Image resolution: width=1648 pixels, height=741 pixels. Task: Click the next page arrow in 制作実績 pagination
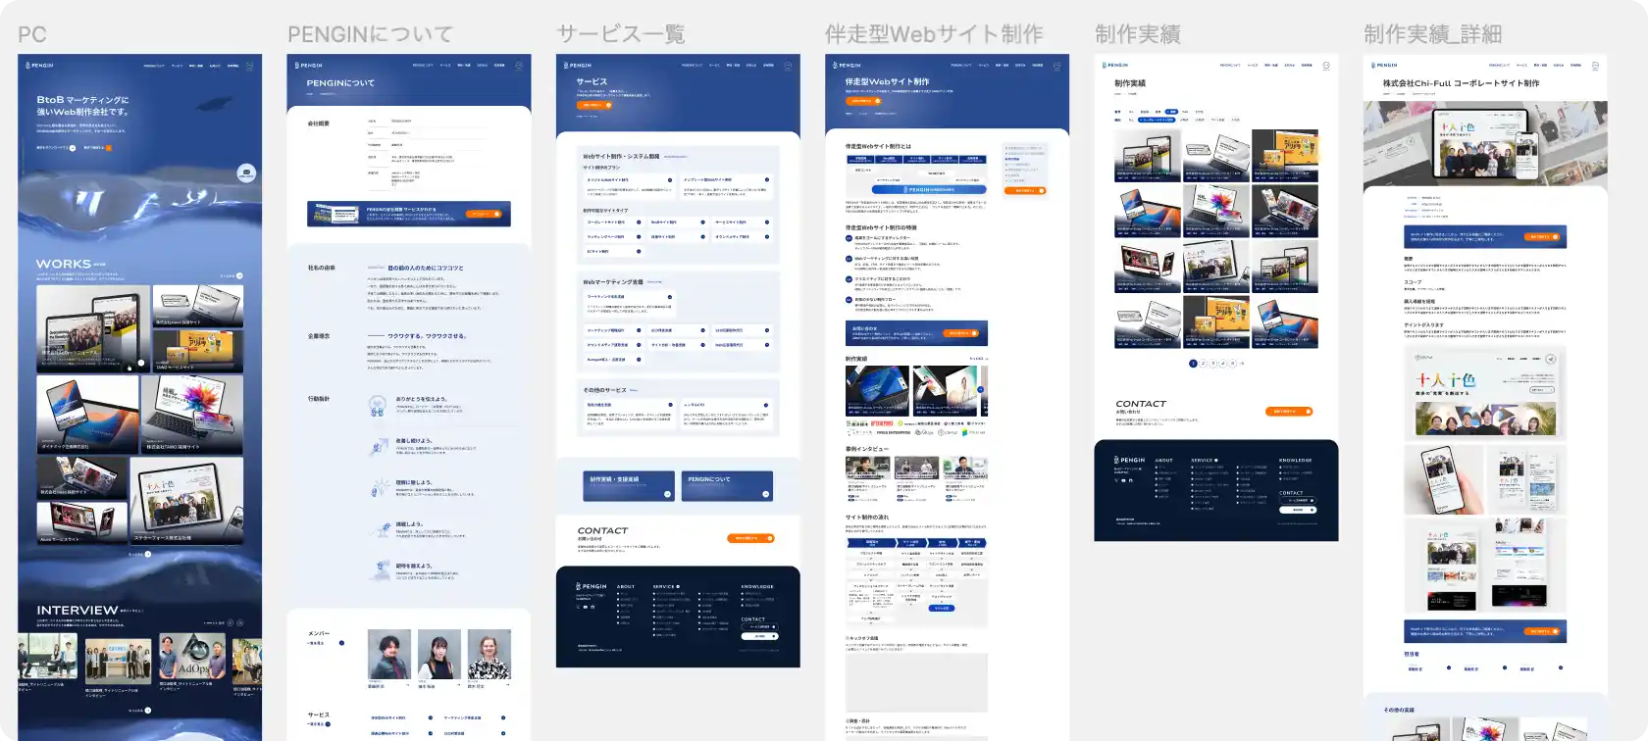[1242, 364]
